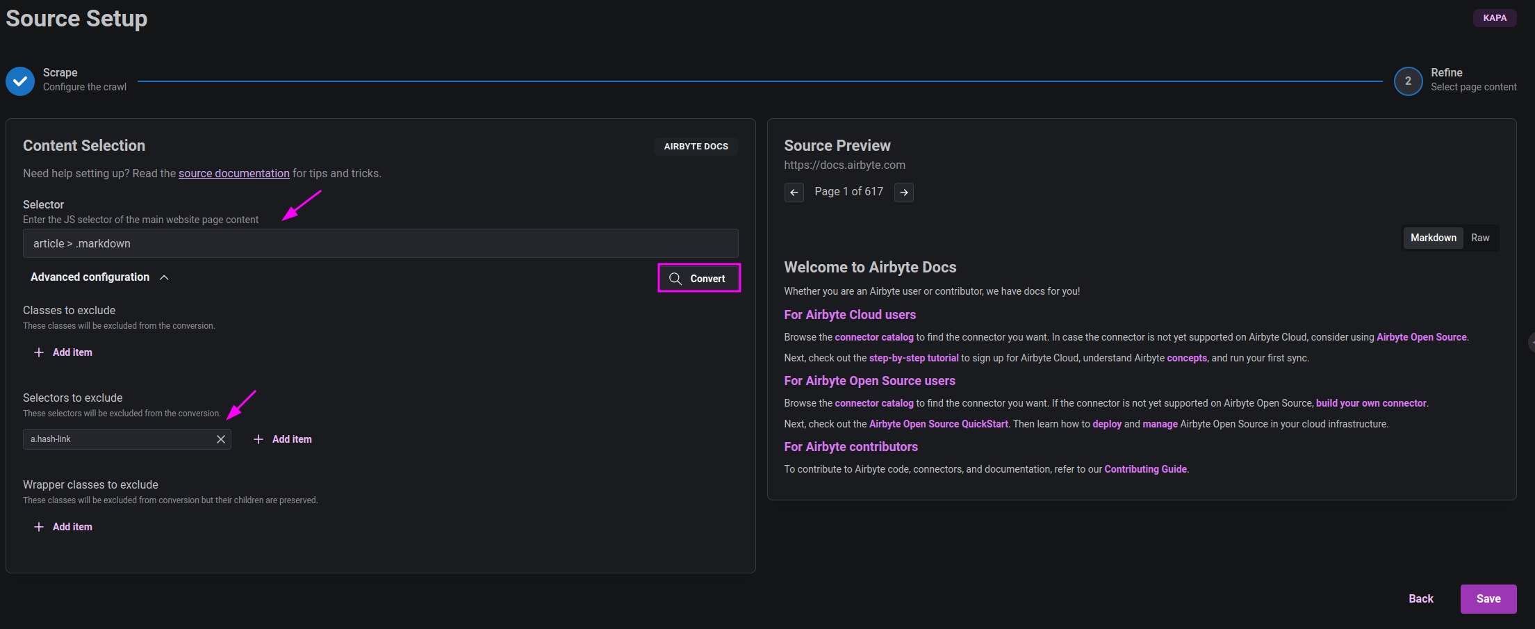Image resolution: width=1535 pixels, height=629 pixels.
Task: Click the KAPA badge
Action: click(1495, 18)
